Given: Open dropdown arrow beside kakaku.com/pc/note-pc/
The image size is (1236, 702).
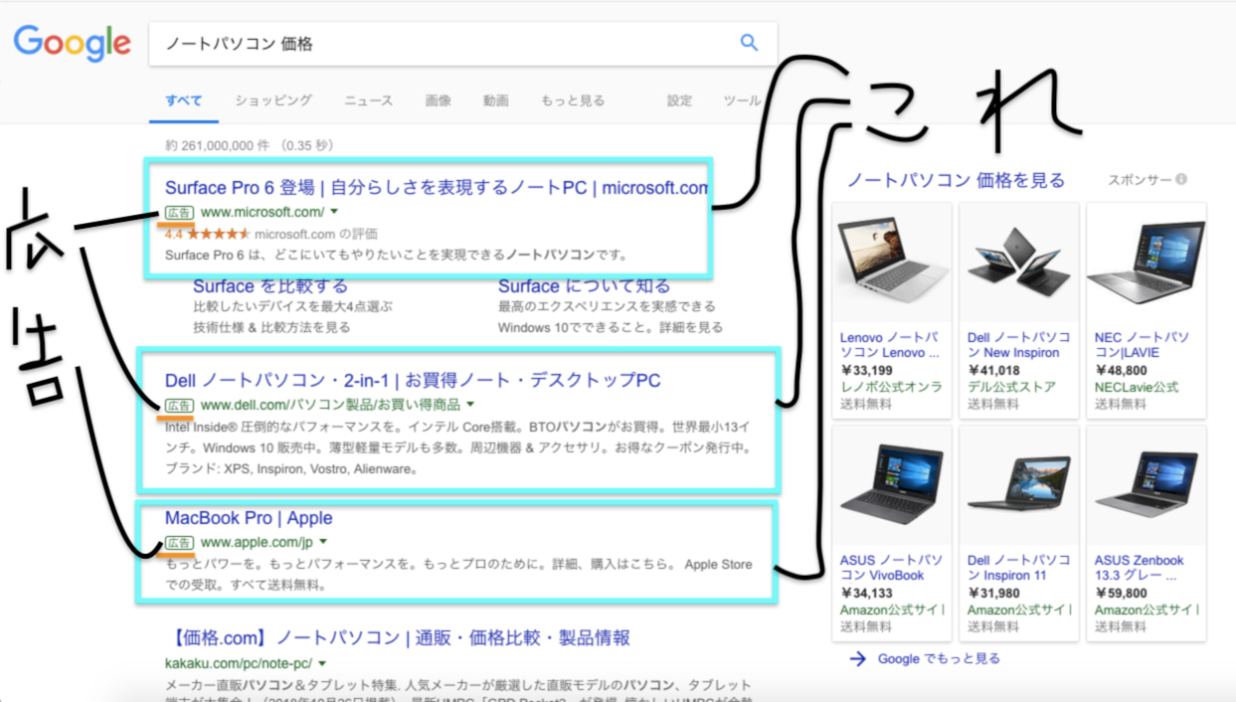Looking at the screenshot, I should 322,663.
